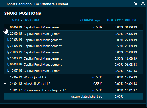Click the 0.50% hold value on 13.07.18 row

[119, 71]
